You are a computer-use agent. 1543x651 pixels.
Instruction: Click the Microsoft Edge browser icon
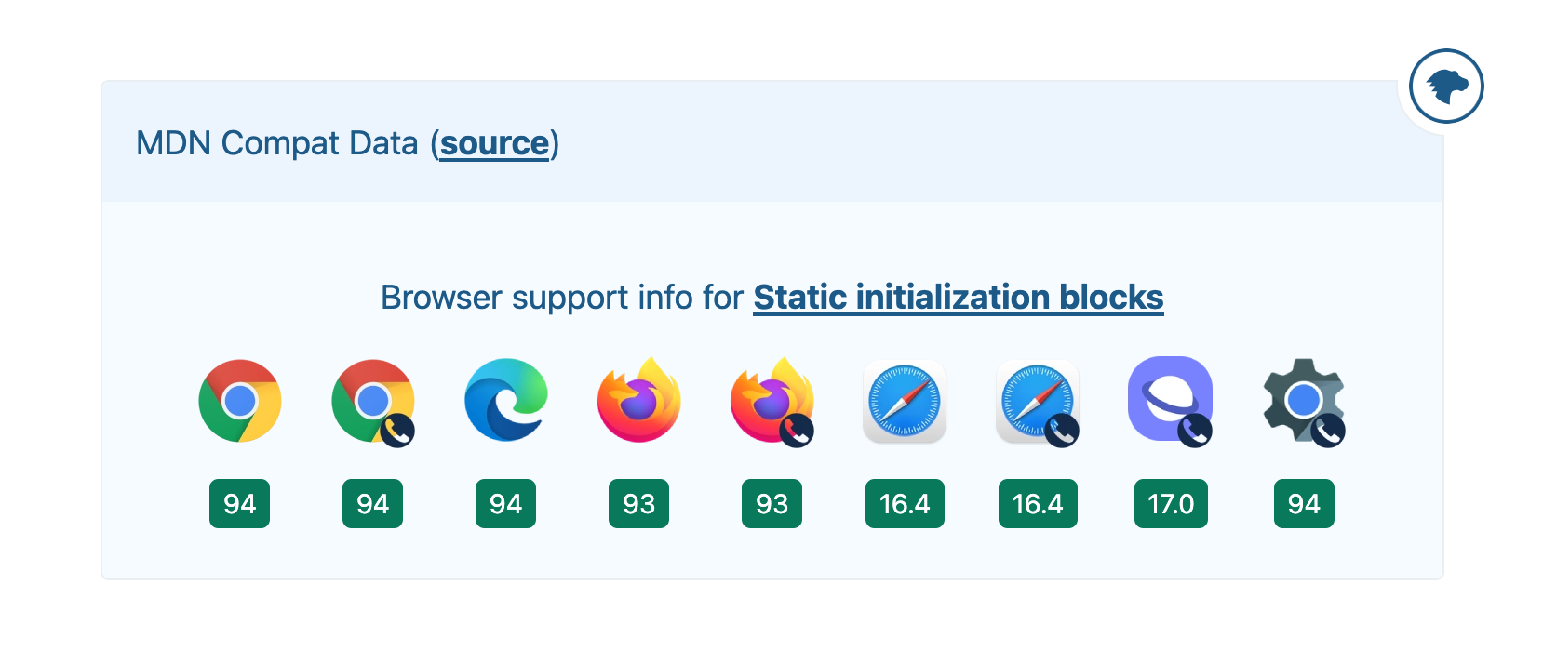pyautogui.click(x=506, y=400)
